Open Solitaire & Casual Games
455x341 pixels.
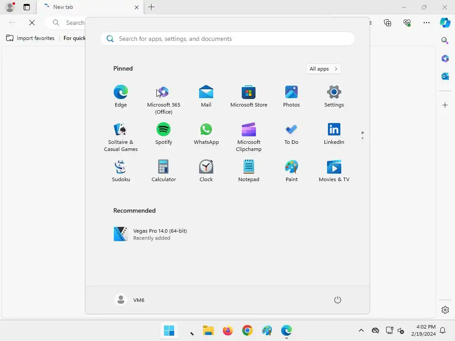[121, 138]
